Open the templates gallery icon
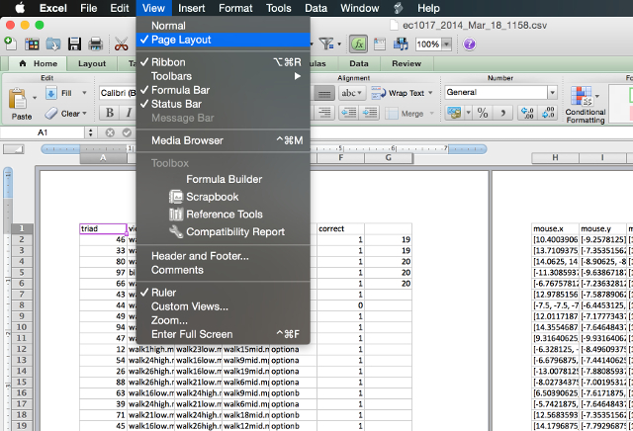 32,43
